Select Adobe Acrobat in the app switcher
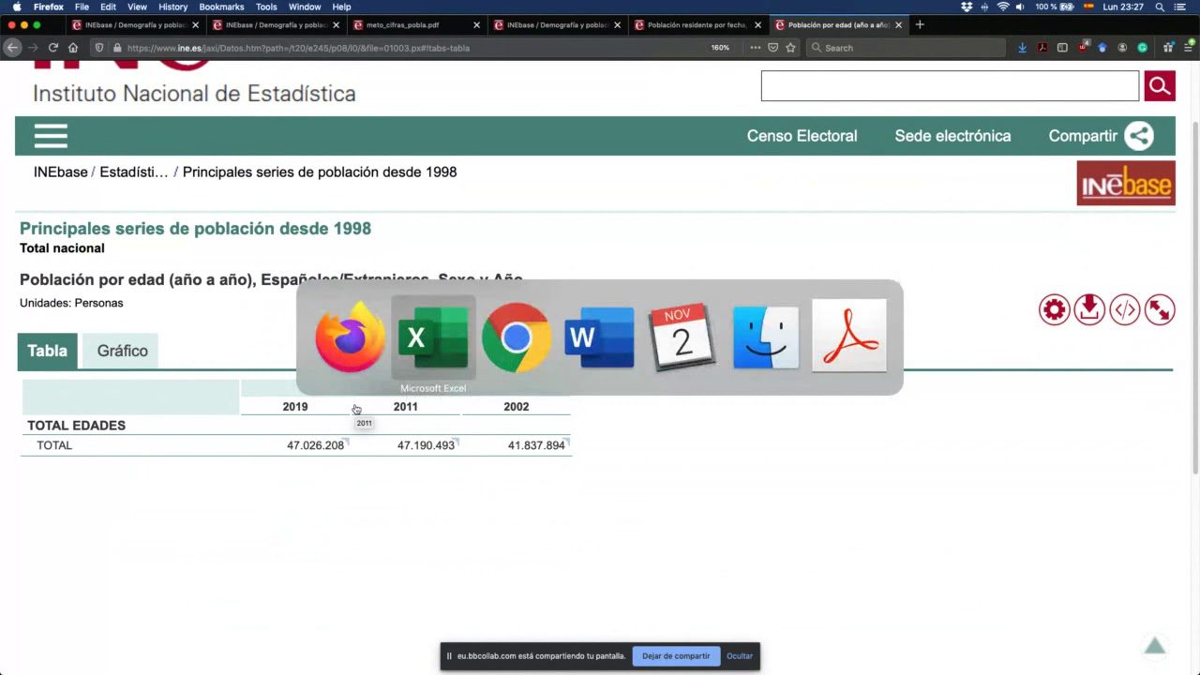This screenshot has width=1200, height=675. 849,337
